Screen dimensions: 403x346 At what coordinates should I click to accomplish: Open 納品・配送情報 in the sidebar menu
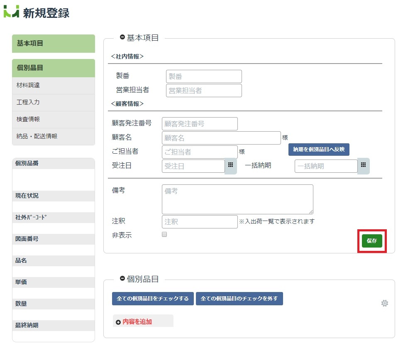54,136
